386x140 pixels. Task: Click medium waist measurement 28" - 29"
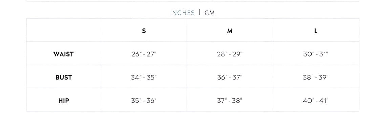(230, 54)
